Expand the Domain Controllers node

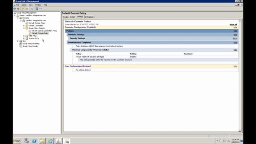[x=24, y=26]
